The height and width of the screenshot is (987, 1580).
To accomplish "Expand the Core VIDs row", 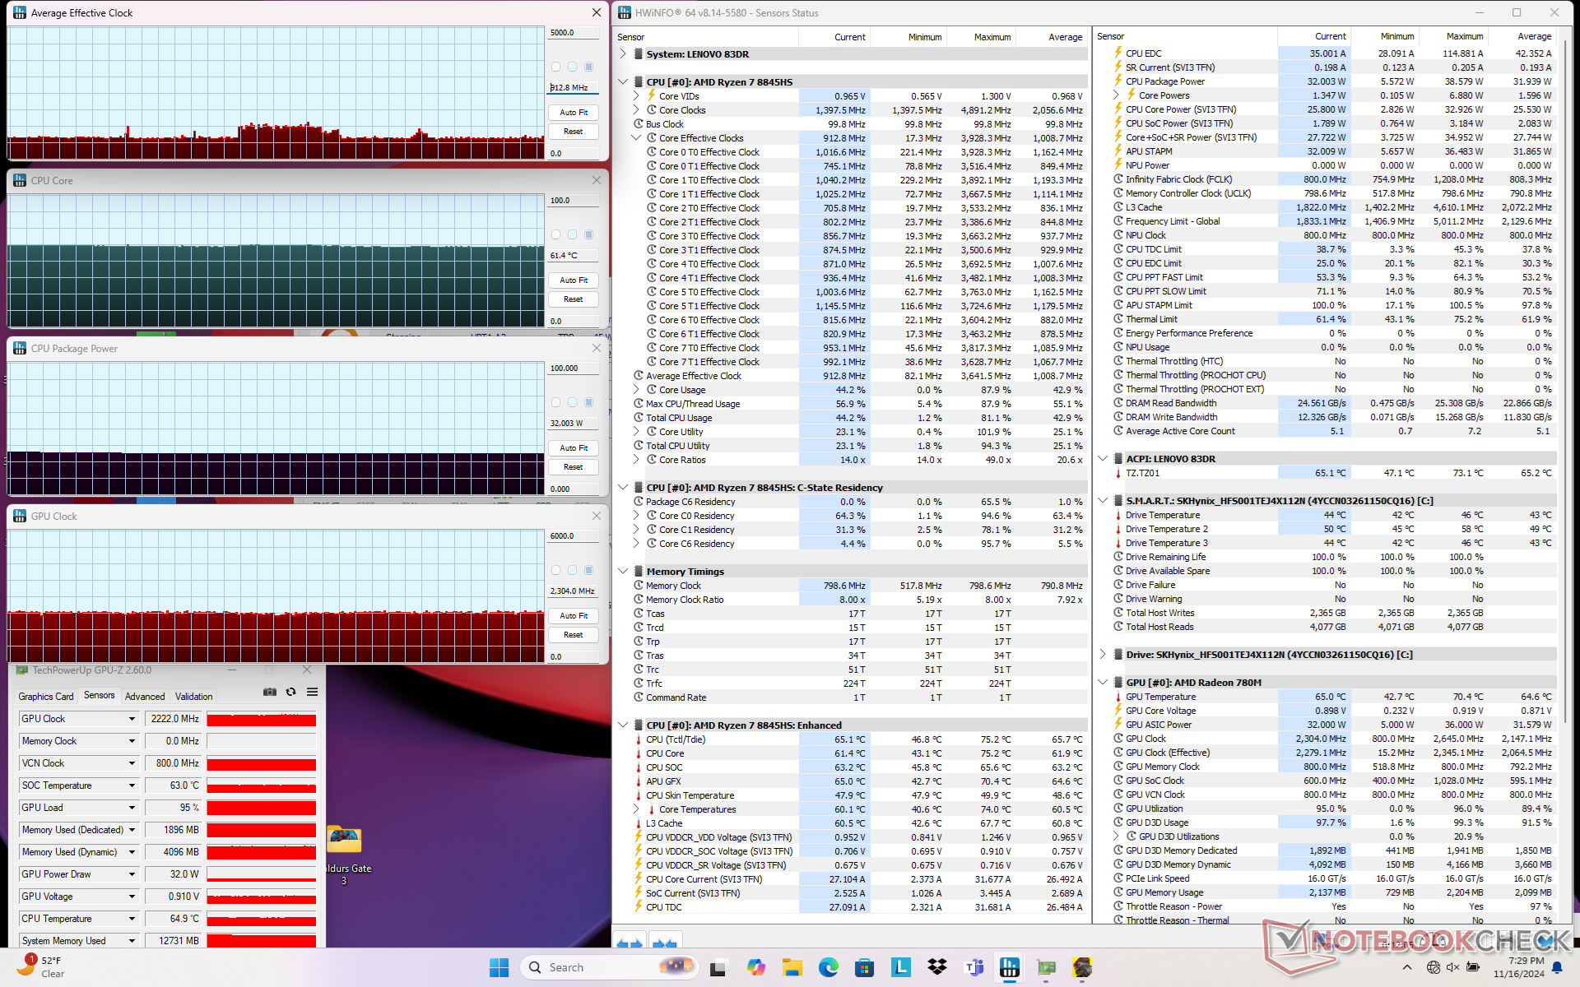I will coord(636,96).
